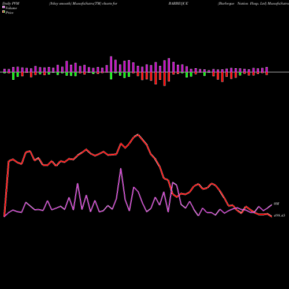Click the tallest magenta bar in the PVM histogram

point(111,64)
